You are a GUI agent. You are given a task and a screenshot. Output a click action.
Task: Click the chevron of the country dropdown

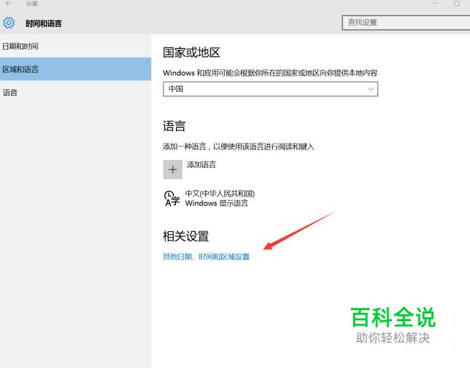[x=371, y=89]
